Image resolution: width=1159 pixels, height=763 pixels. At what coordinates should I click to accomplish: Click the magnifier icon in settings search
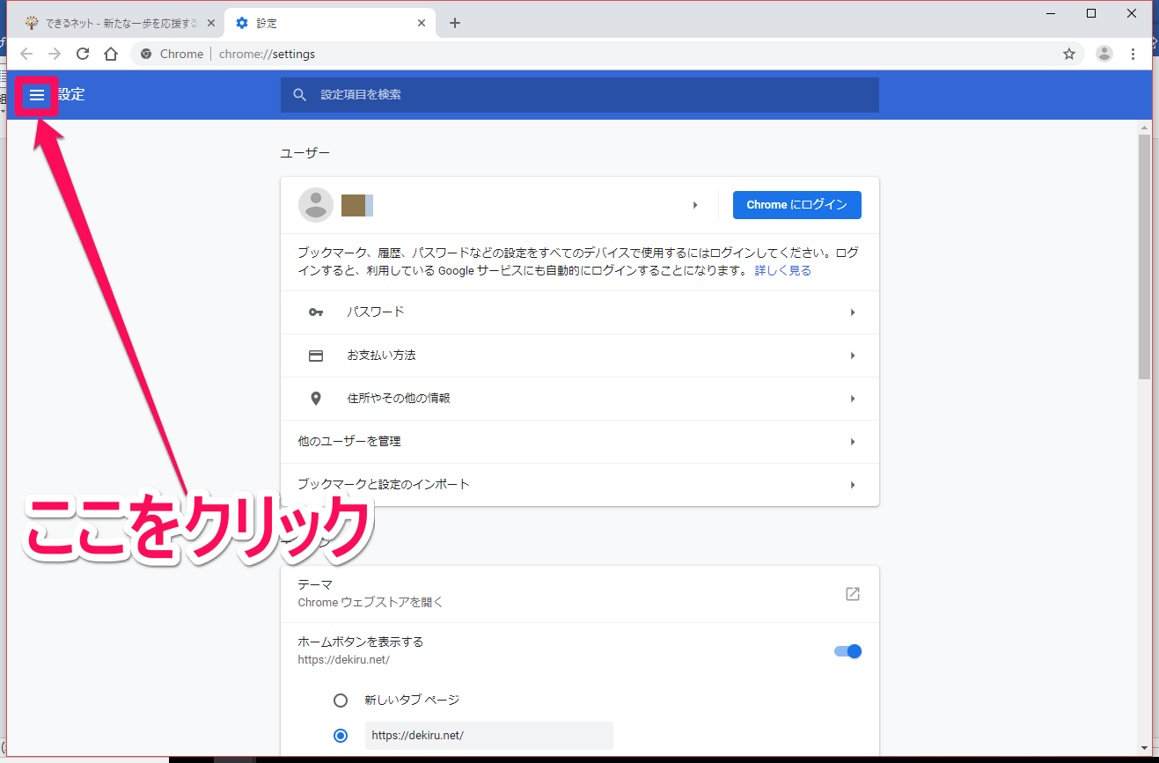(x=300, y=95)
